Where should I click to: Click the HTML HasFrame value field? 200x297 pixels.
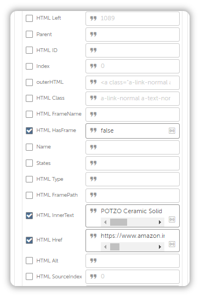(x=133, y=131)
